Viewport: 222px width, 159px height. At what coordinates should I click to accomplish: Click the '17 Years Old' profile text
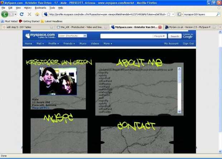point(41,102)
